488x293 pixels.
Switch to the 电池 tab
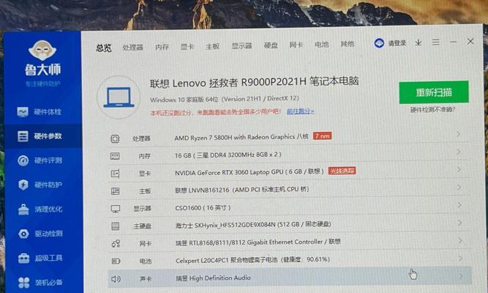tap(321, 45)
